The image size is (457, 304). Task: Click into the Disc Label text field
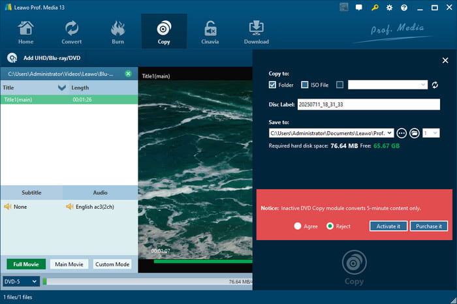368,104
